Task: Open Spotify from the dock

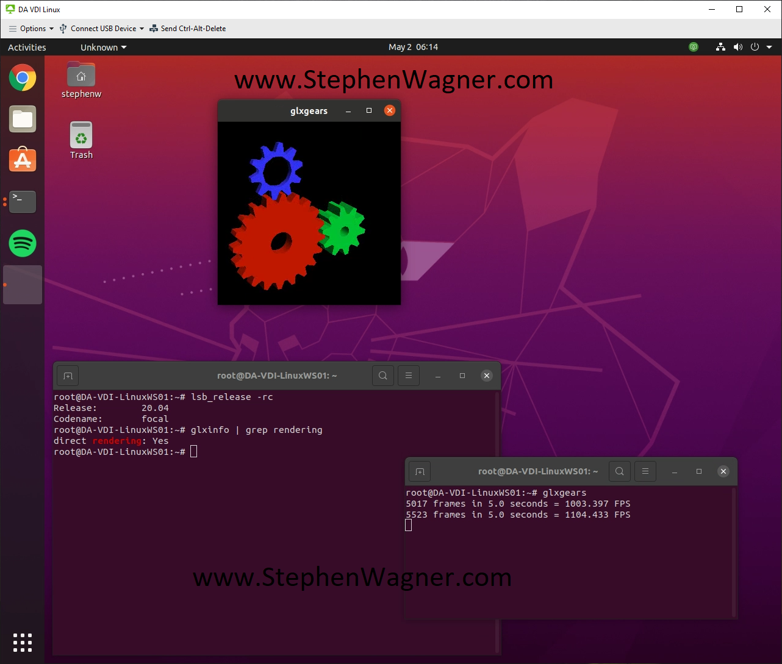Action: point(22,243)
